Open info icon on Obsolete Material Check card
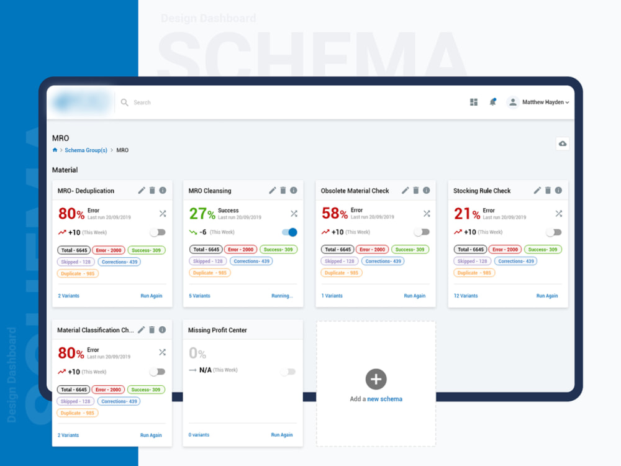This screenshot has width=621, height=466. pos(426,191)
